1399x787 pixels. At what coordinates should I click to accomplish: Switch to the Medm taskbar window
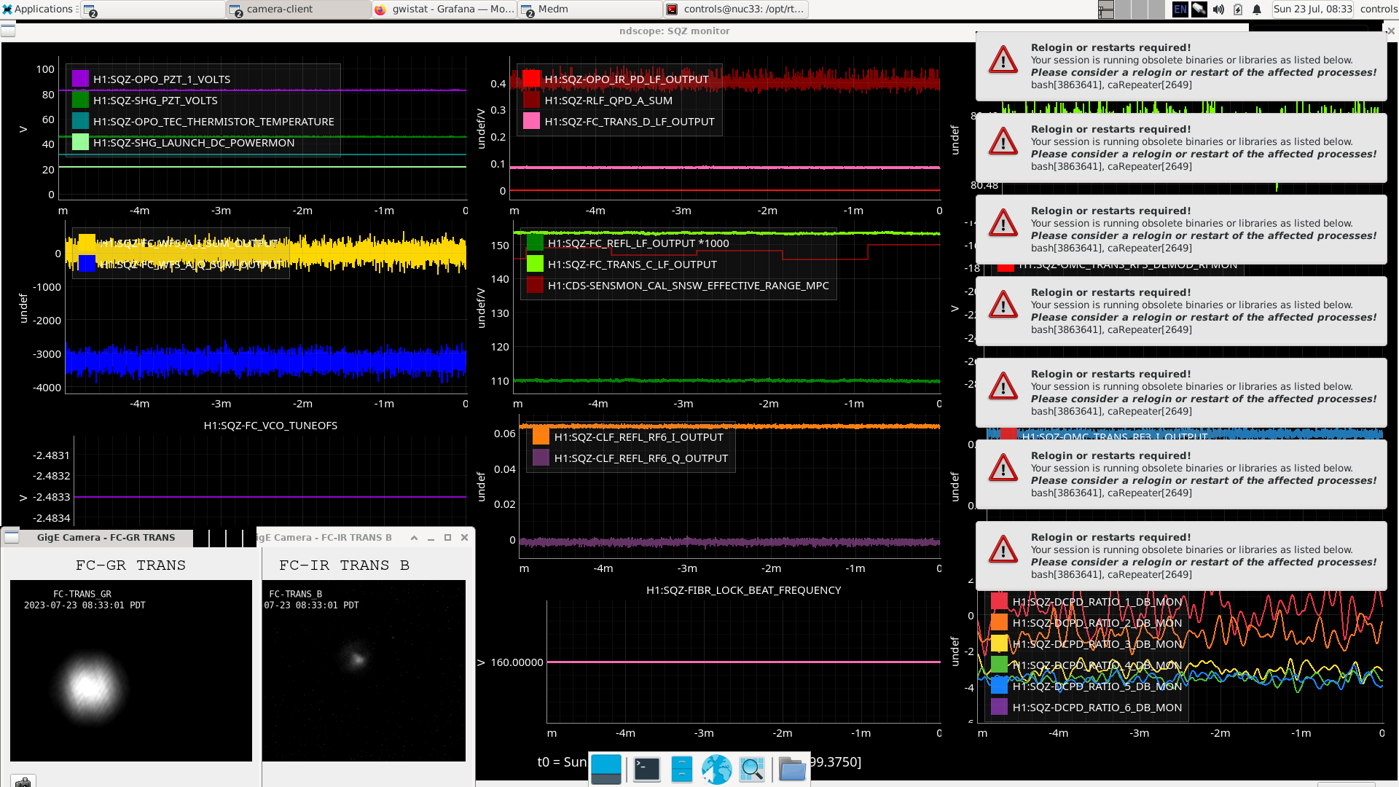pyautogui.click(x=590, y=9)
